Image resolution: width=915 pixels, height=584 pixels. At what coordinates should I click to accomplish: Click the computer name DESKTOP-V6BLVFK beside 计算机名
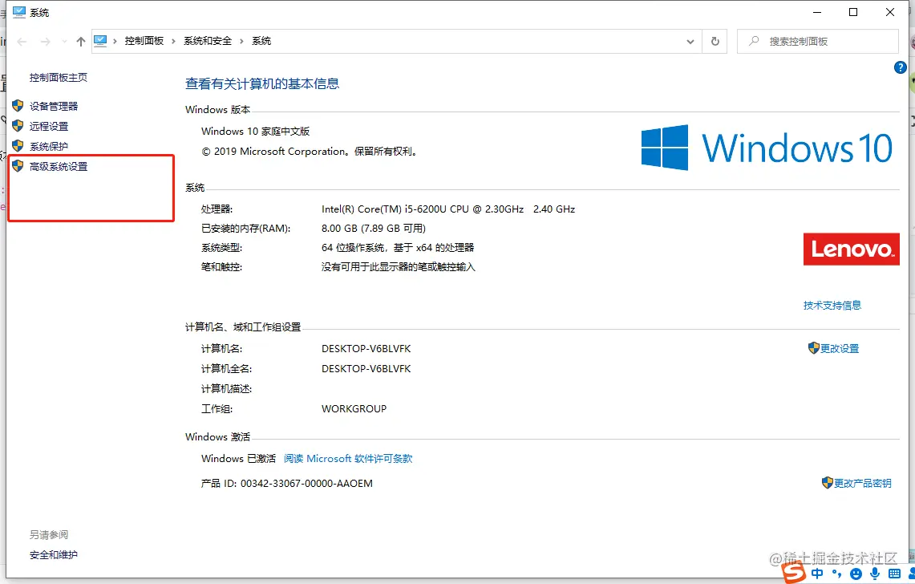tap(366, 349)
